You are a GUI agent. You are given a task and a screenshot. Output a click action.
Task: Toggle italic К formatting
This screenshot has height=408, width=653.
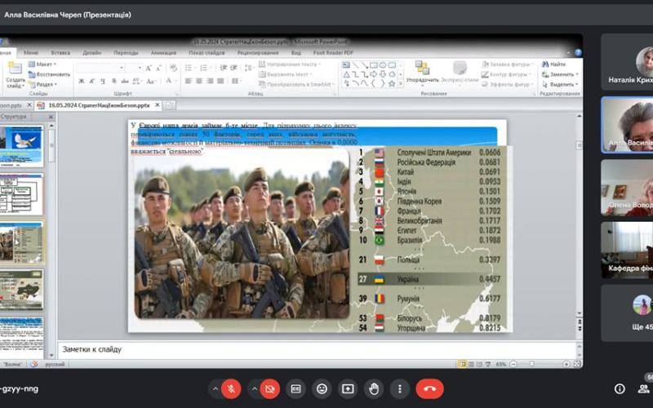point(92,81)
